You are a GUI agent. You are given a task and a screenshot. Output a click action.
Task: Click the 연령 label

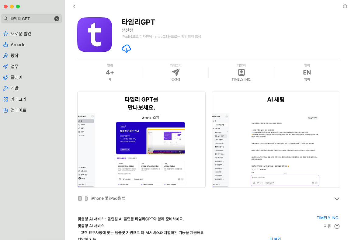(110, 65)
